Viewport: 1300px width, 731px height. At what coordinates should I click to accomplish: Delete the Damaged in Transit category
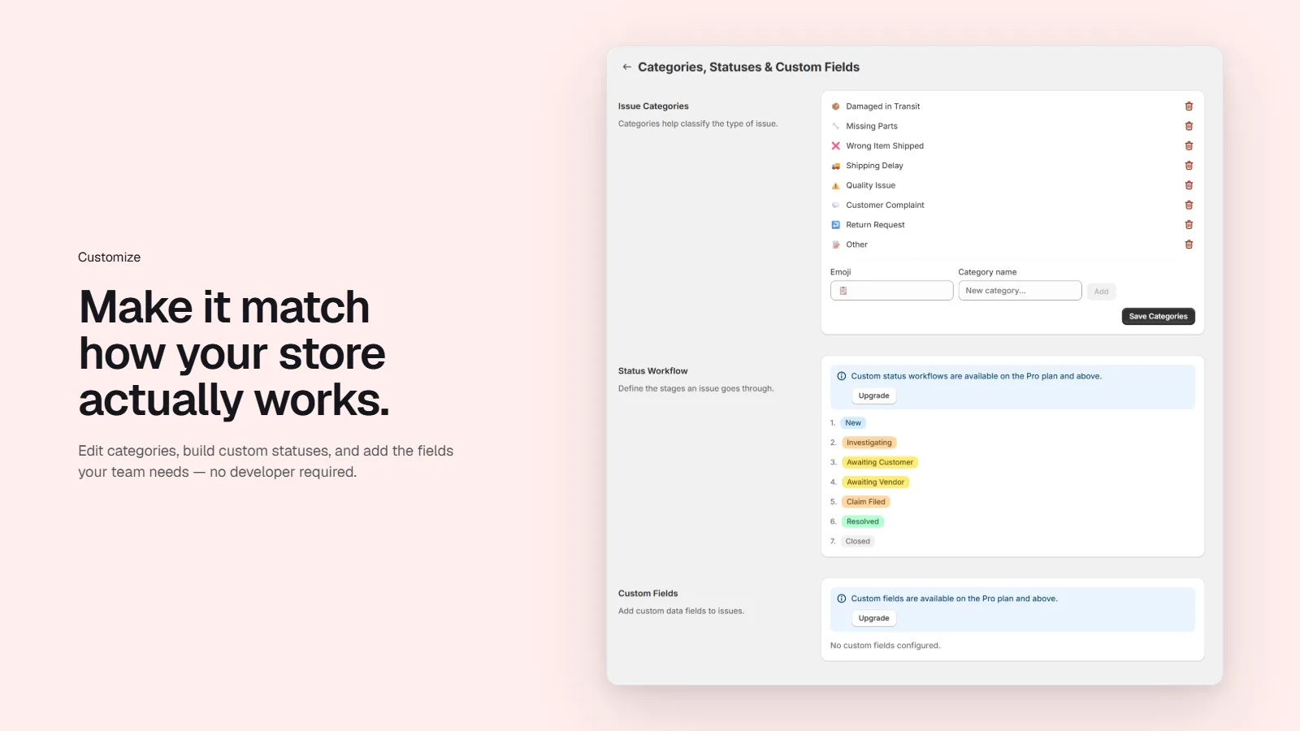point(1189,106)
